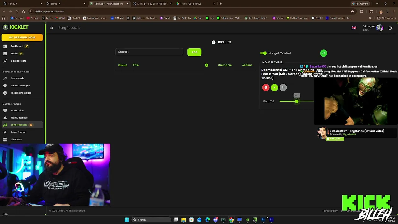
Task: Open Photoshop from taskbar
Action: pyautogui.click(x=263, y=220)
